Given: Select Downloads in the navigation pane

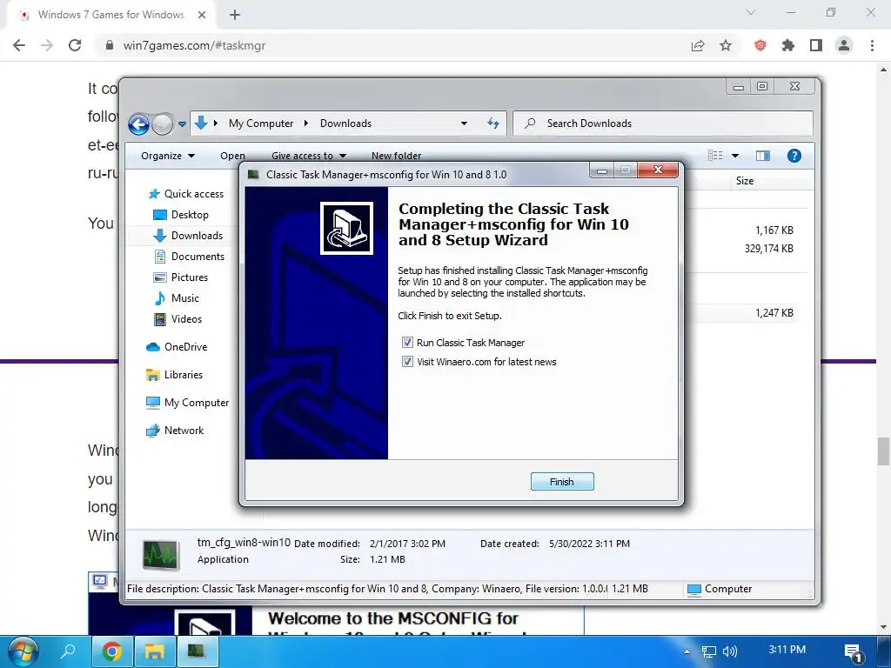Looking at the screenshot, I should pyautogui.click(x=188, y=235).
